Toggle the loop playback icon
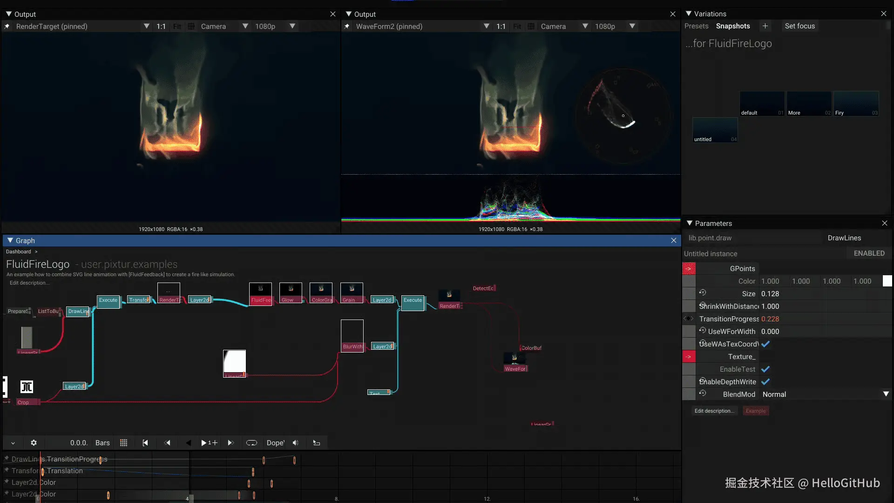 click(x=251, y=443)
